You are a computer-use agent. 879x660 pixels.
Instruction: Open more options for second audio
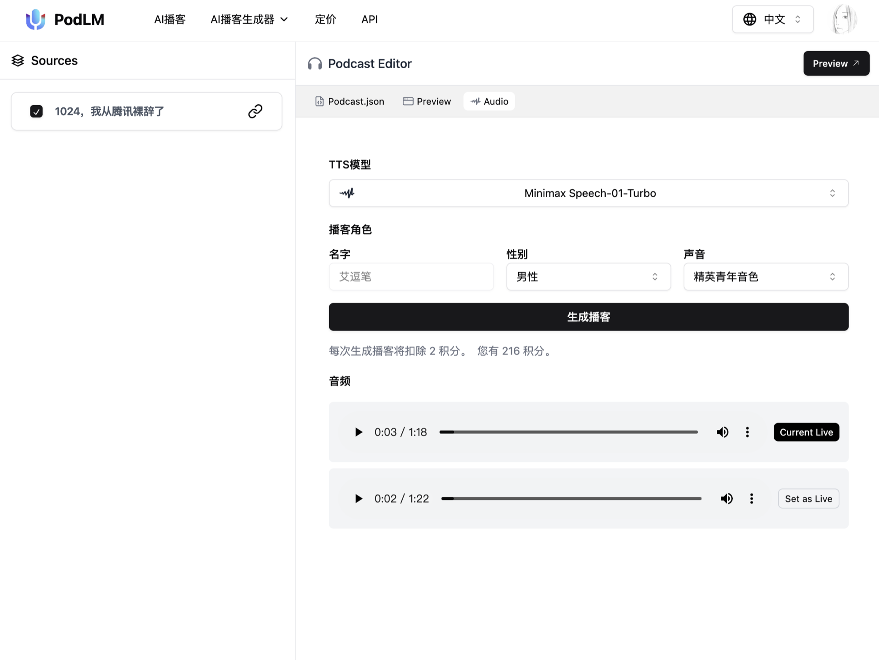tap(752, 498)
